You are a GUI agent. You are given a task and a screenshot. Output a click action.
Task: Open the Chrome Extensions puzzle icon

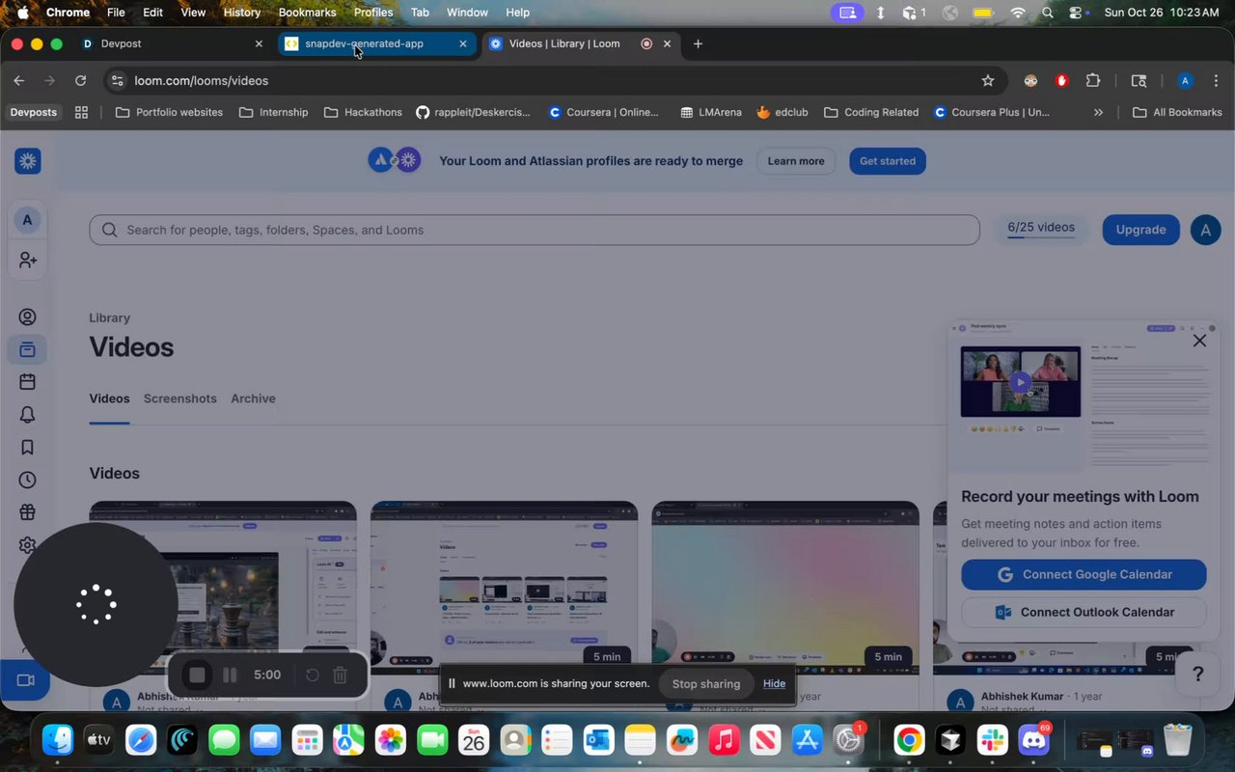(1093, 81)
